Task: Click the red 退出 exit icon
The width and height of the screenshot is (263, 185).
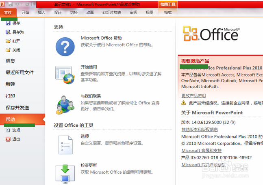Action: pos(8,139)
